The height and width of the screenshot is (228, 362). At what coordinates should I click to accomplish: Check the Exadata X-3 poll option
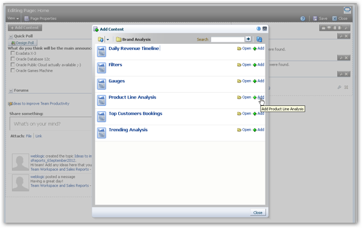coord(13,53)
